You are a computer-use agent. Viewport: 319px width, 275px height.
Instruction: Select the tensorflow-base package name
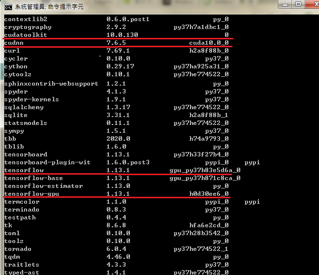pos(33,178)
